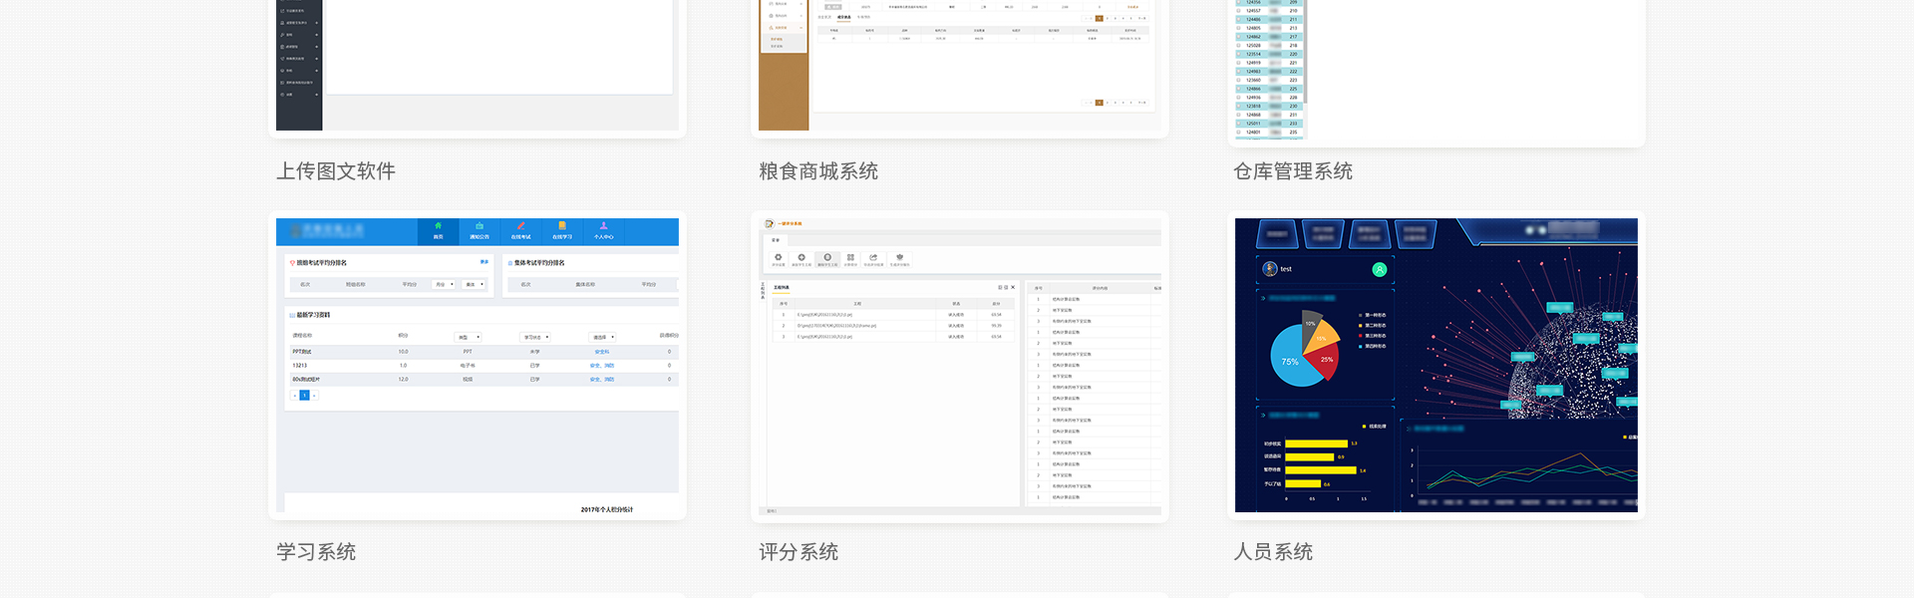Select project row scoring 99.39
The width and height of the screenshot is (1914, 598).
894,326
